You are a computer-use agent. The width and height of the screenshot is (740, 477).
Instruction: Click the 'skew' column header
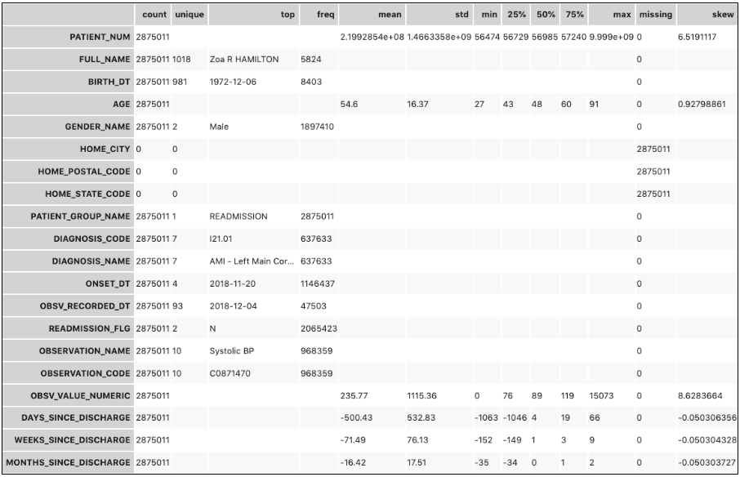[707, 15]
